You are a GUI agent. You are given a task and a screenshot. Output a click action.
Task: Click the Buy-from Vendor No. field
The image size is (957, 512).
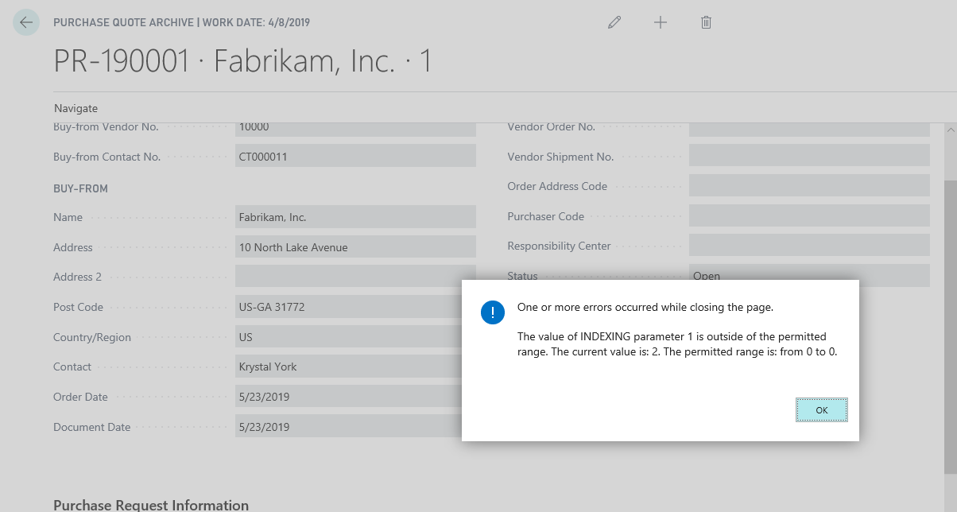pos(355,128)
